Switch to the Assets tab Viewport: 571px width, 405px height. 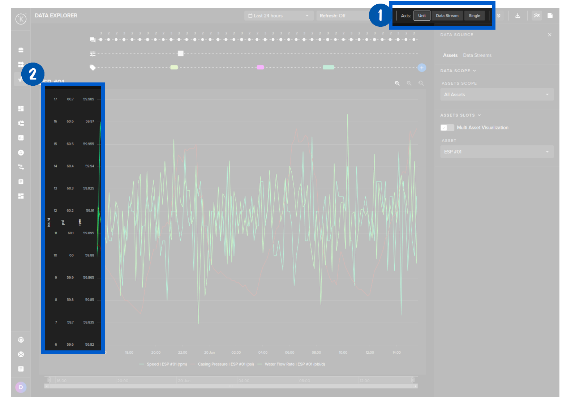coord(450,55)
